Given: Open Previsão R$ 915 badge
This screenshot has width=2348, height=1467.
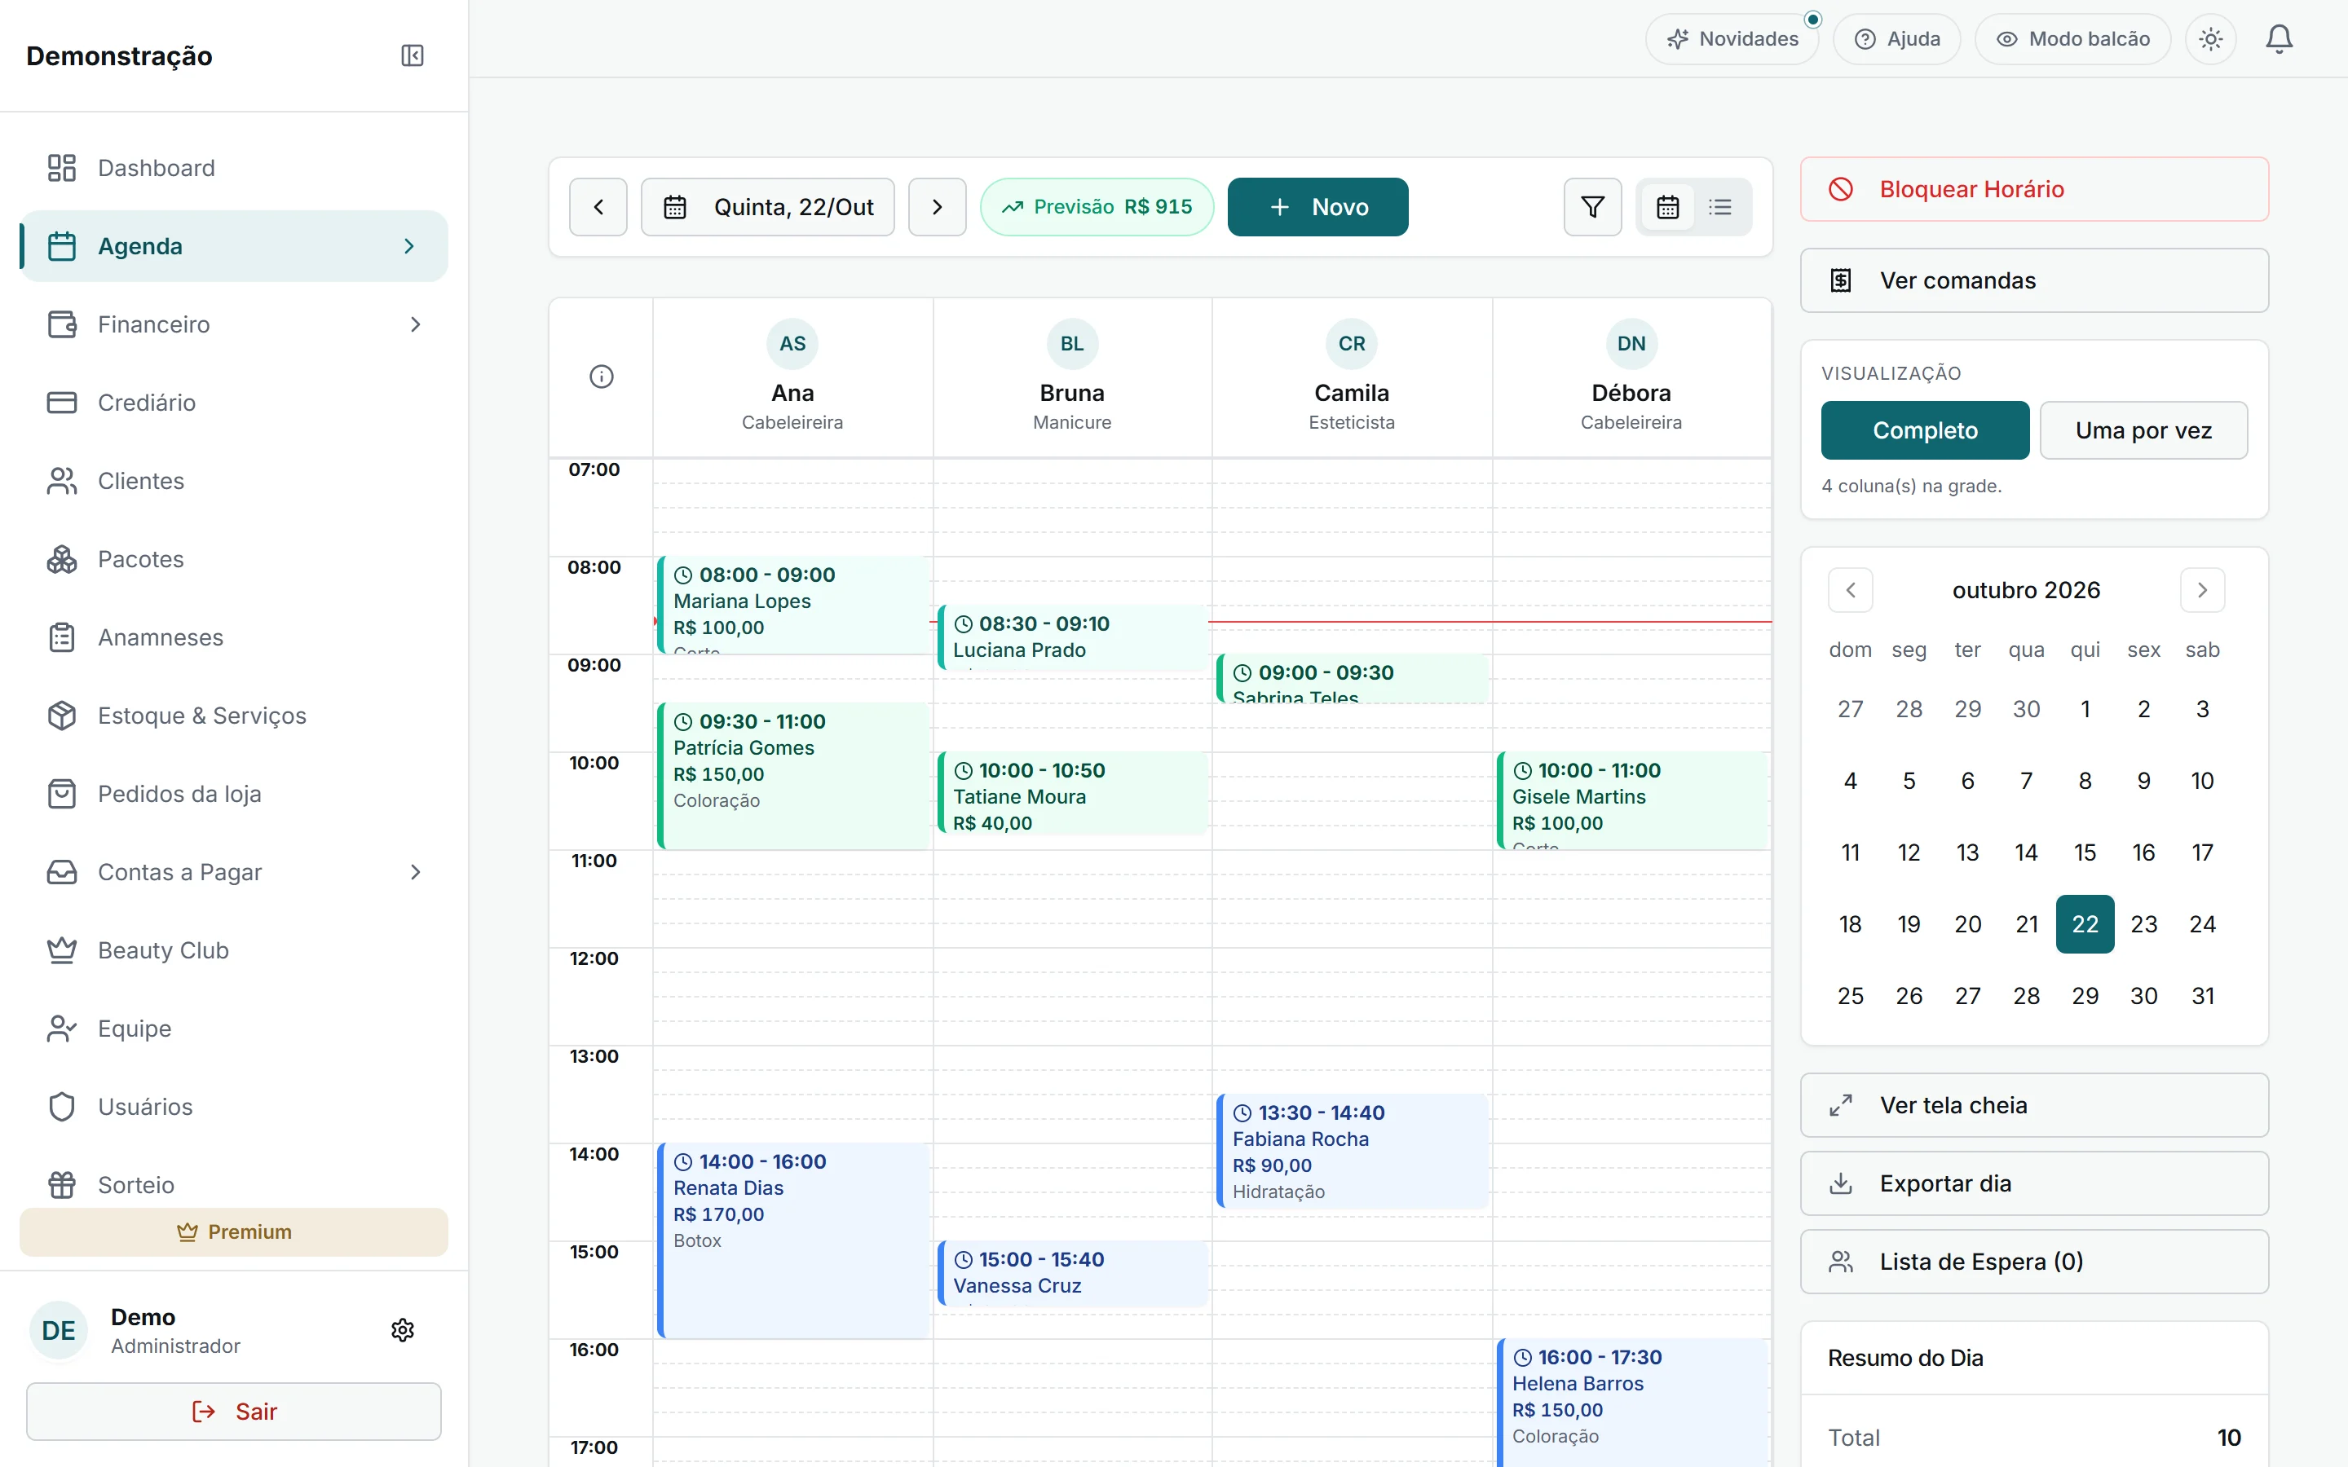Looking at the screenshot, I should click(1097, 207).
